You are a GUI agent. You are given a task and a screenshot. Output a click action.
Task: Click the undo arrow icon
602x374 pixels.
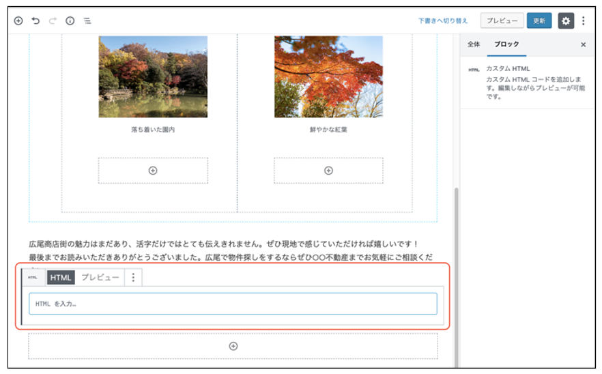(x=35, y=20)
